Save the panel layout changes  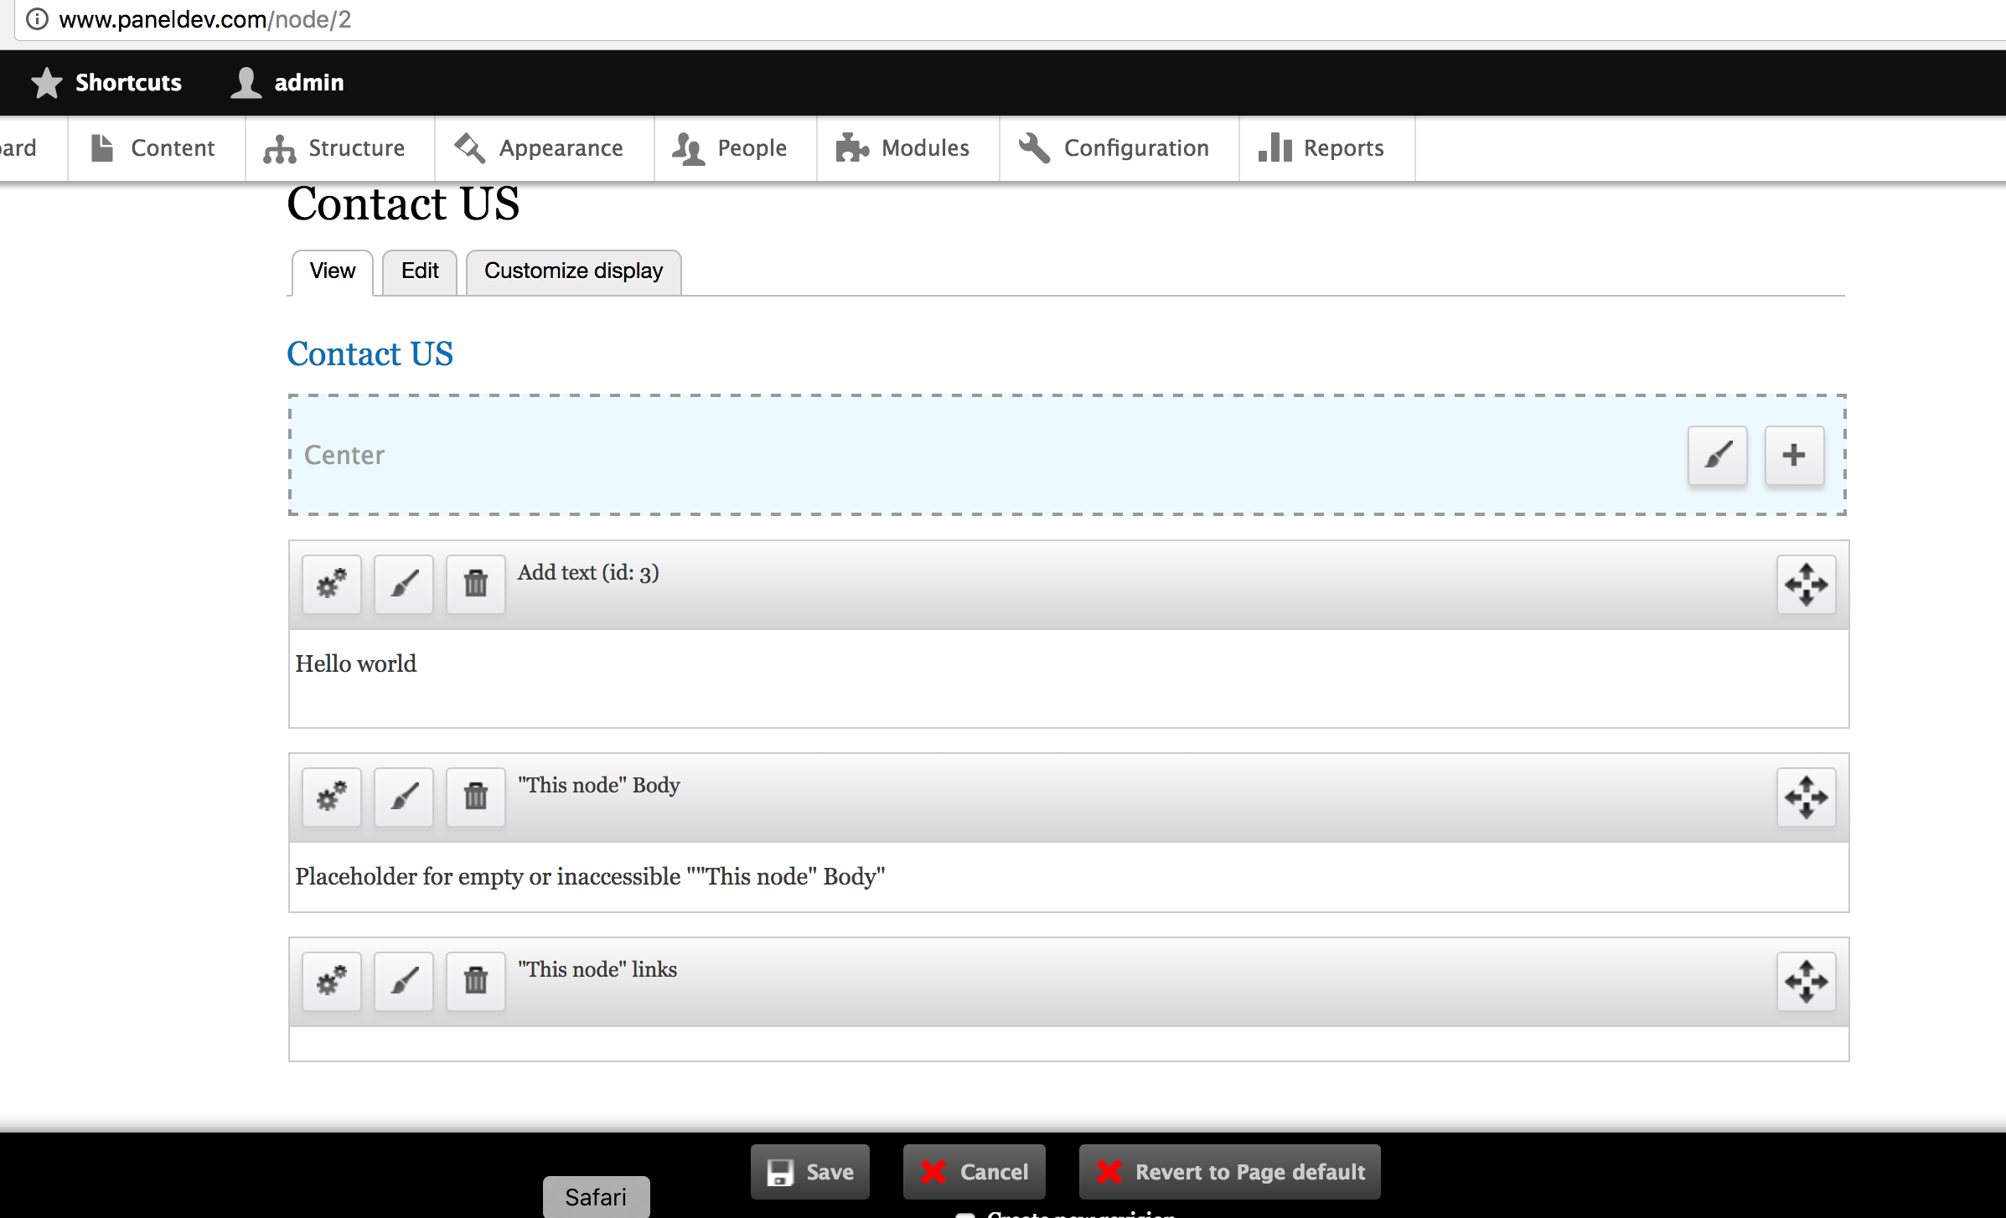pos(810,1171)
